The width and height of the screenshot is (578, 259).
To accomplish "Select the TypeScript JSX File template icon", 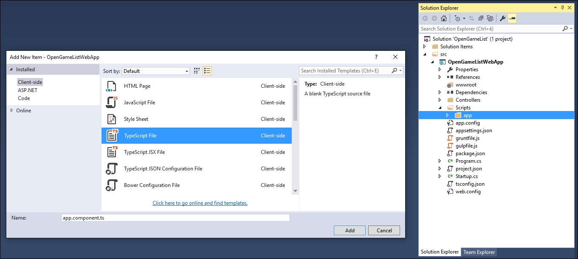I will [112, 152].
